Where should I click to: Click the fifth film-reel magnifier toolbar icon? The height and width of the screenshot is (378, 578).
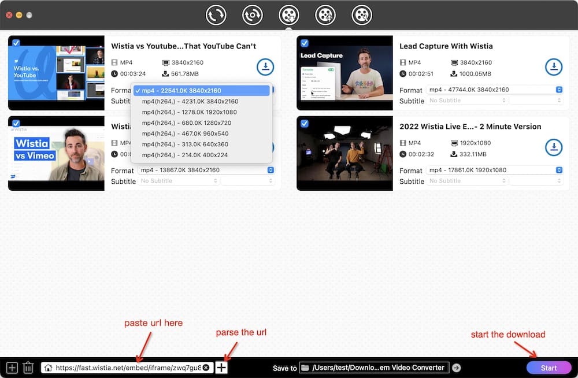[x=362, y=15]
